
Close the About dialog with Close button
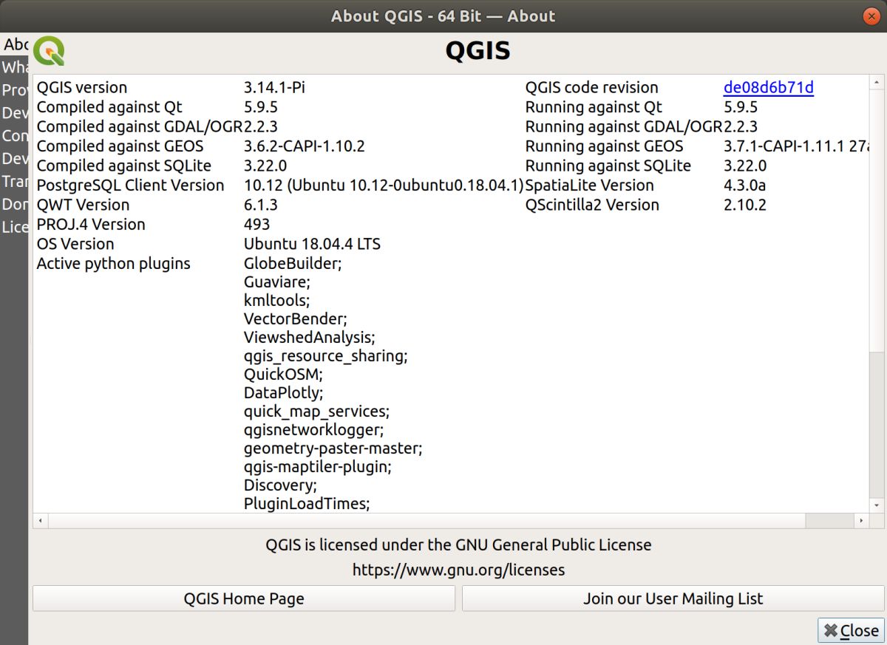[851, 630]
